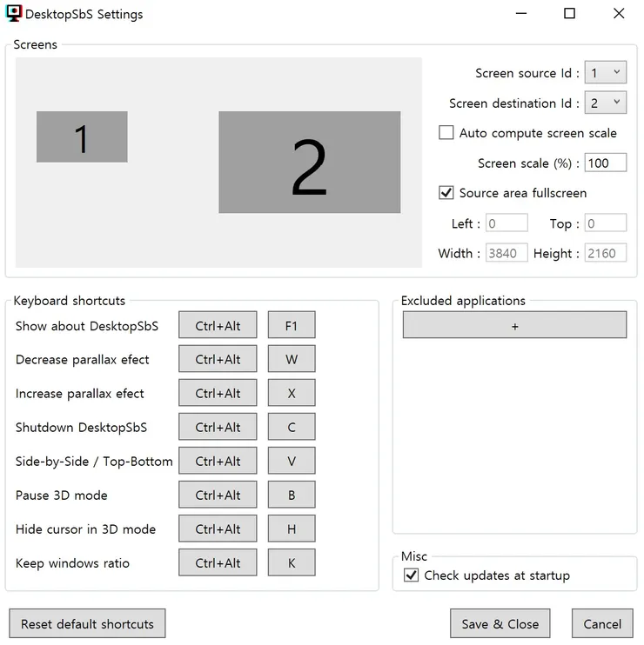Change modifier for Decrease parallax efect

click(x=218, y=359)
